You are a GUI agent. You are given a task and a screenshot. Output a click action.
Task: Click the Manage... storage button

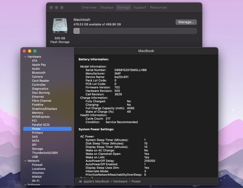click(x=186, y=22)
